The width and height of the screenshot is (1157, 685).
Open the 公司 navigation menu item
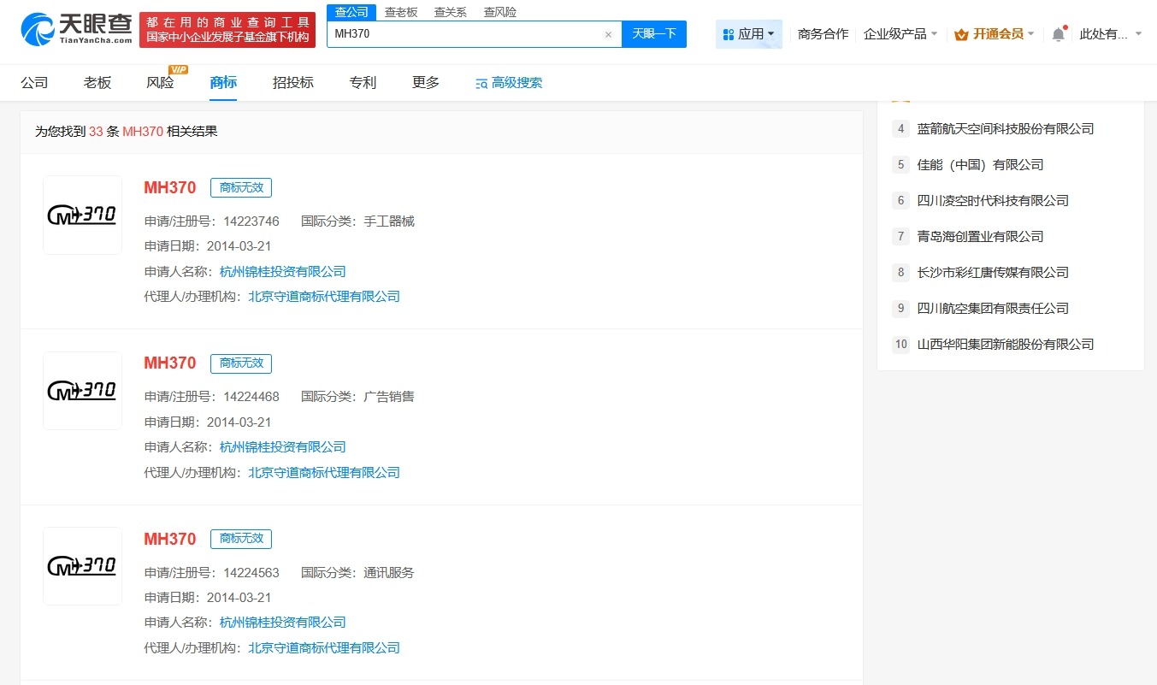(x=33, y=82)
